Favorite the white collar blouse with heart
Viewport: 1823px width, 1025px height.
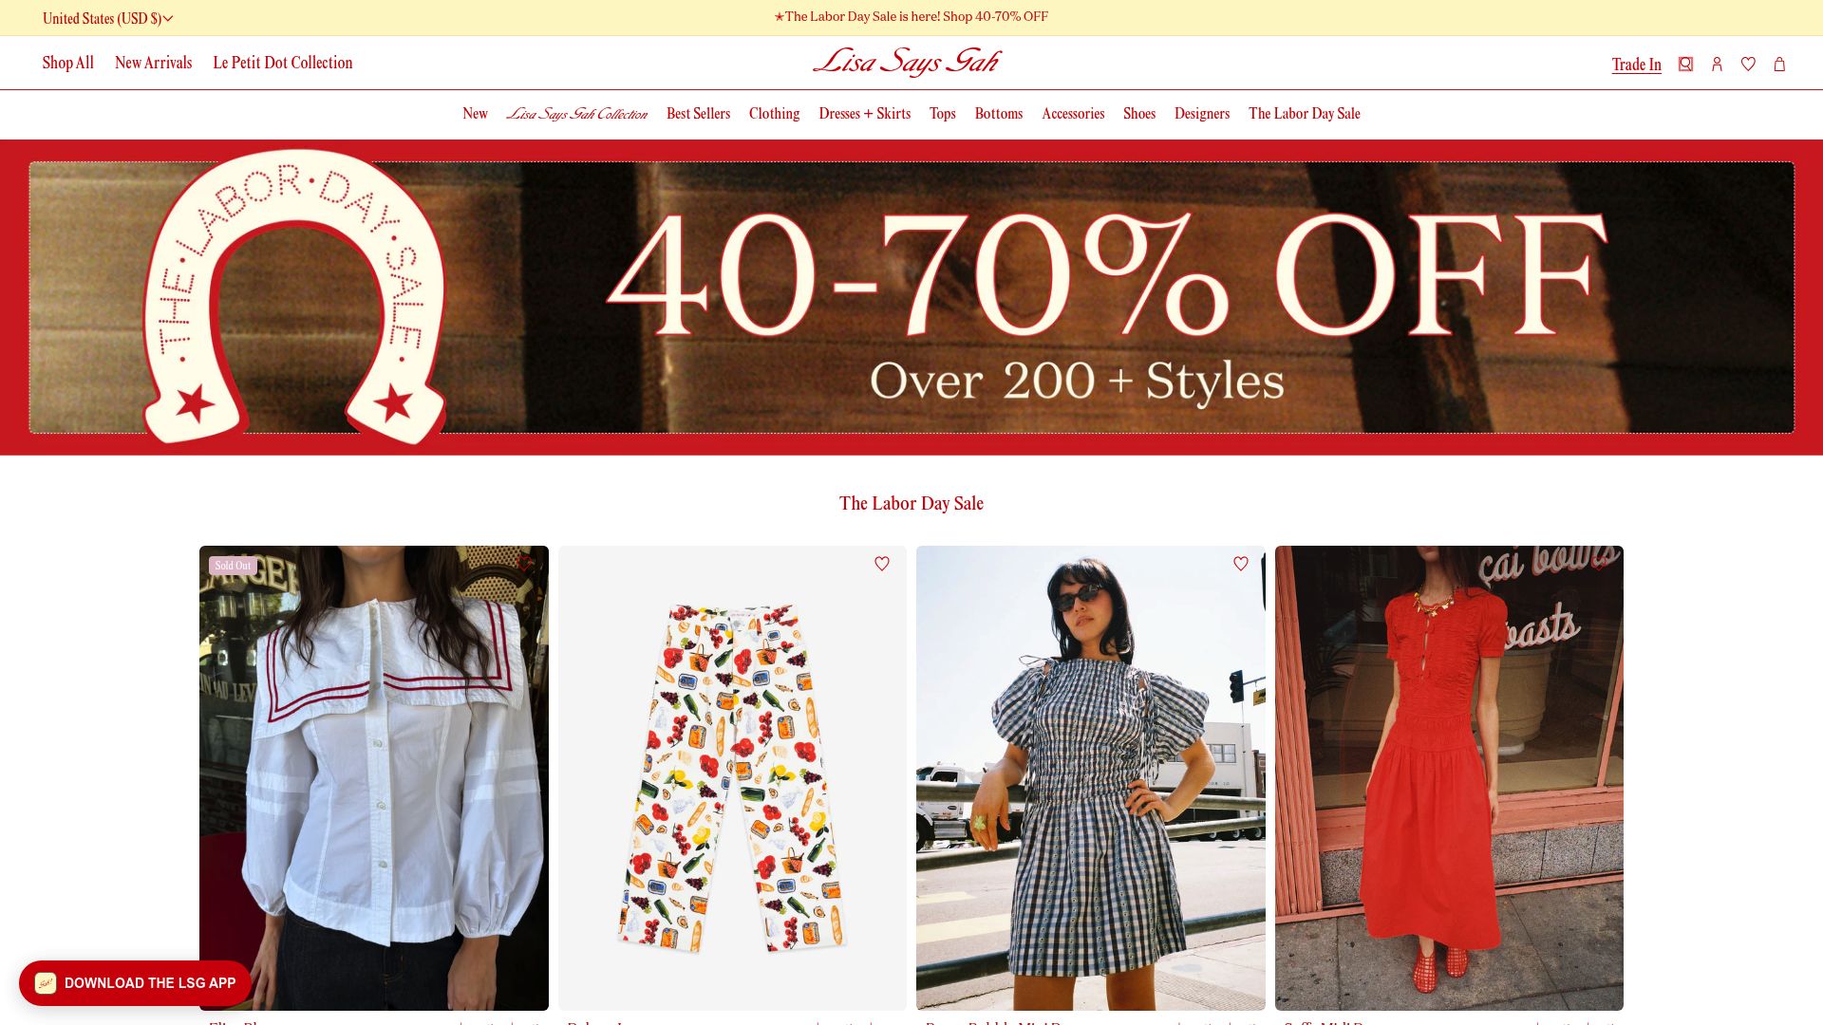(524, 564)
